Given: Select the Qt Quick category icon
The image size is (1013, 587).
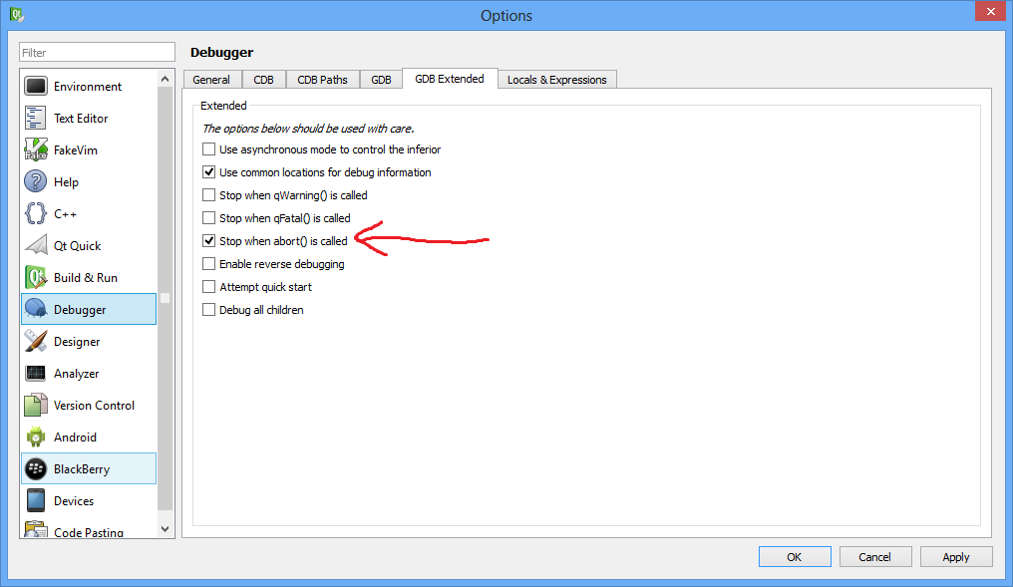Looking at the screenshot, I should pyautogui.click(x=33, y=245).
